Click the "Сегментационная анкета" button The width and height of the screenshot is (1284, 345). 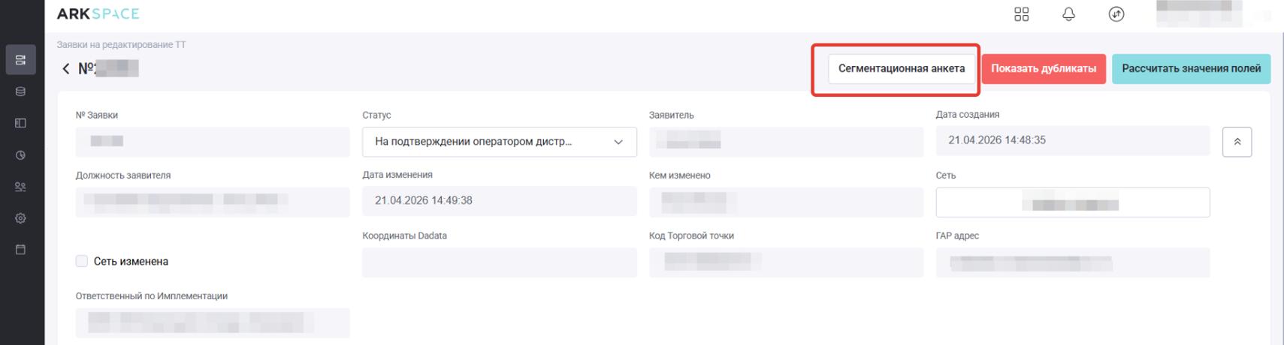click(x=901, y=69)
